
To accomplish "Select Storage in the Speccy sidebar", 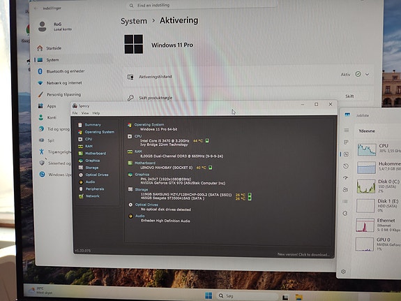I will click(x=91, y=168).
